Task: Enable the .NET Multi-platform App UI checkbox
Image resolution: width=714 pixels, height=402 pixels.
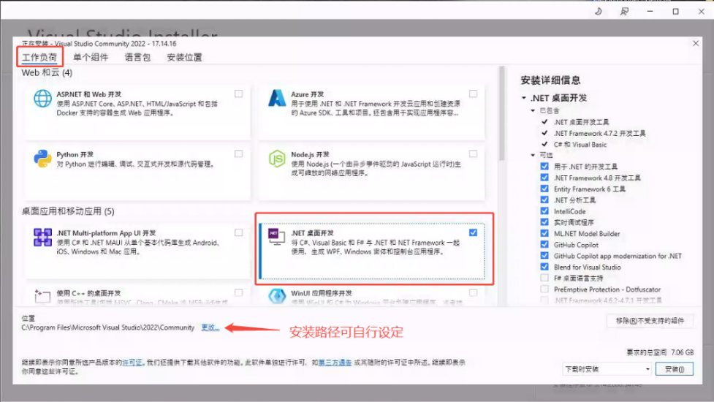Action: click(x=238, y=232)
